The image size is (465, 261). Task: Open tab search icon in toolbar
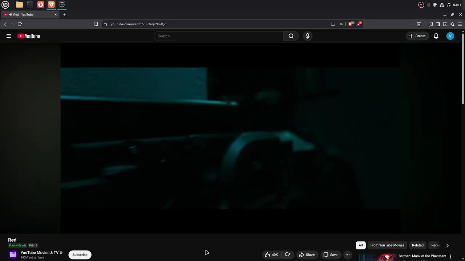coord(419,24)
